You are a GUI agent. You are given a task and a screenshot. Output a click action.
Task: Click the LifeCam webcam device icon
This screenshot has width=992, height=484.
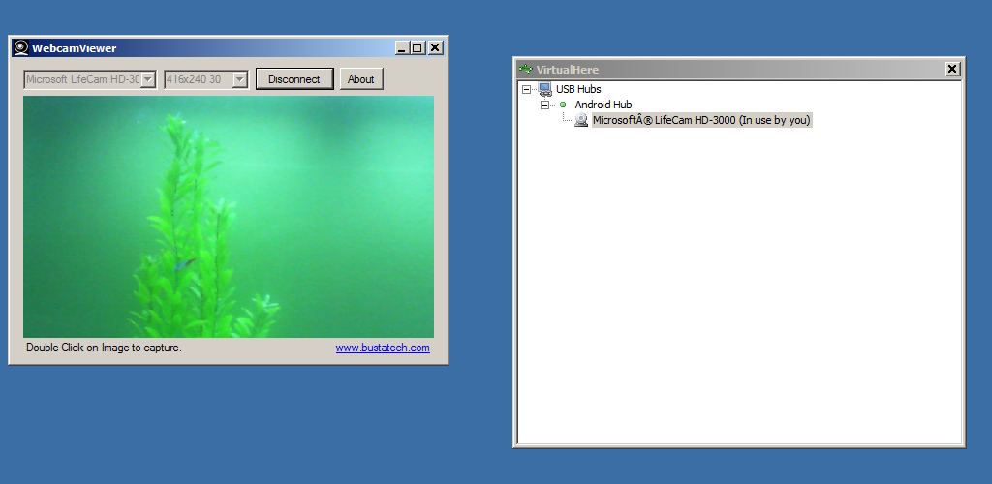click(x=581, y=120)
